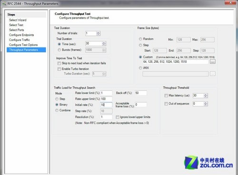The width and height of the screenshot is (238, 175).
Task: Click the Time (sec) value field
Action: tap(94, 44)
